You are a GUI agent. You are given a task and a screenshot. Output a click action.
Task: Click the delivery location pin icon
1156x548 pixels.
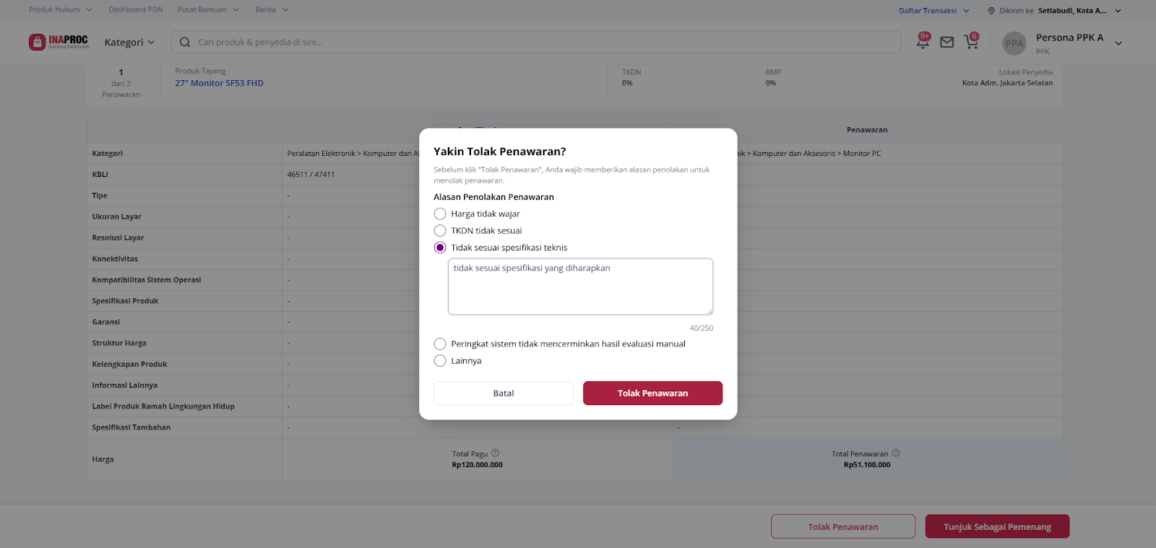[x=991, y=11]
